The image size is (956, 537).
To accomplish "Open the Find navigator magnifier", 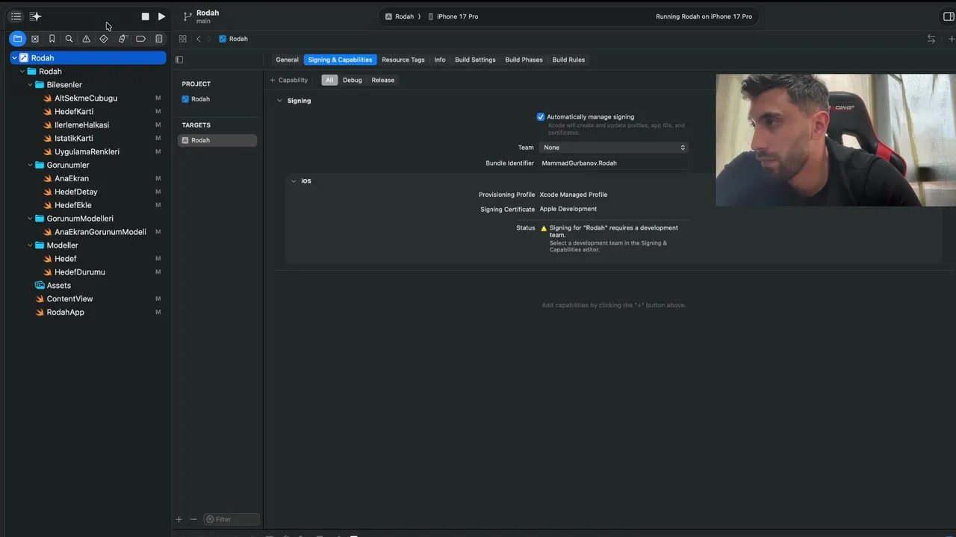I will (69, 39).
